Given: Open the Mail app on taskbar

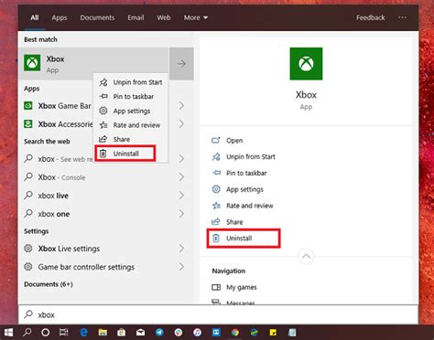Looking at the screenshot, I should coord(140,333).
